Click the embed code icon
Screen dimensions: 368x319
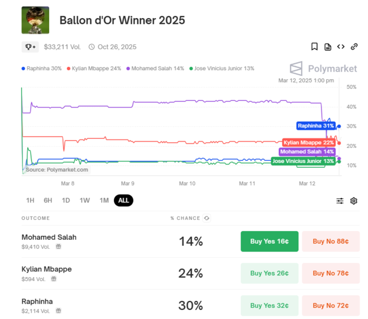(x=341, y=47)
